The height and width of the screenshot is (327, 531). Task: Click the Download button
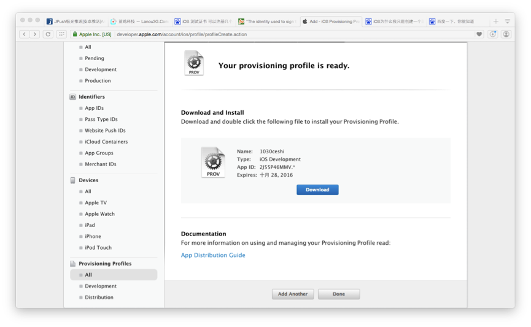pos(317,190)
